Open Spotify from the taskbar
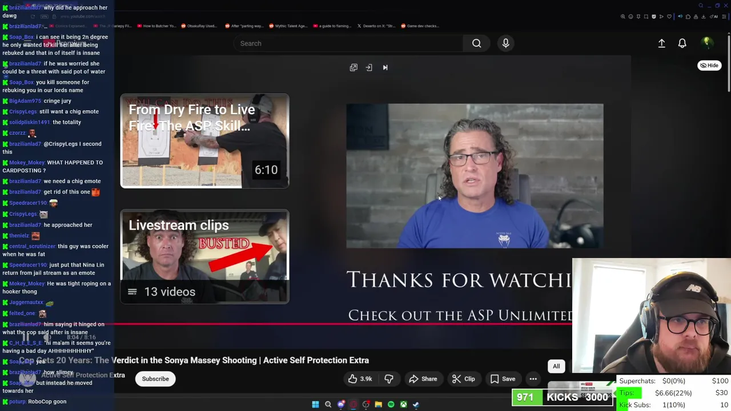This screenshot has height=411, width=731. coord(391,404)
